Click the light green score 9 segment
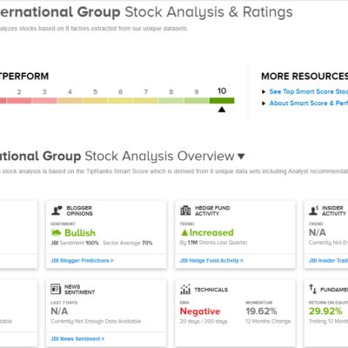 click(197, 101)
